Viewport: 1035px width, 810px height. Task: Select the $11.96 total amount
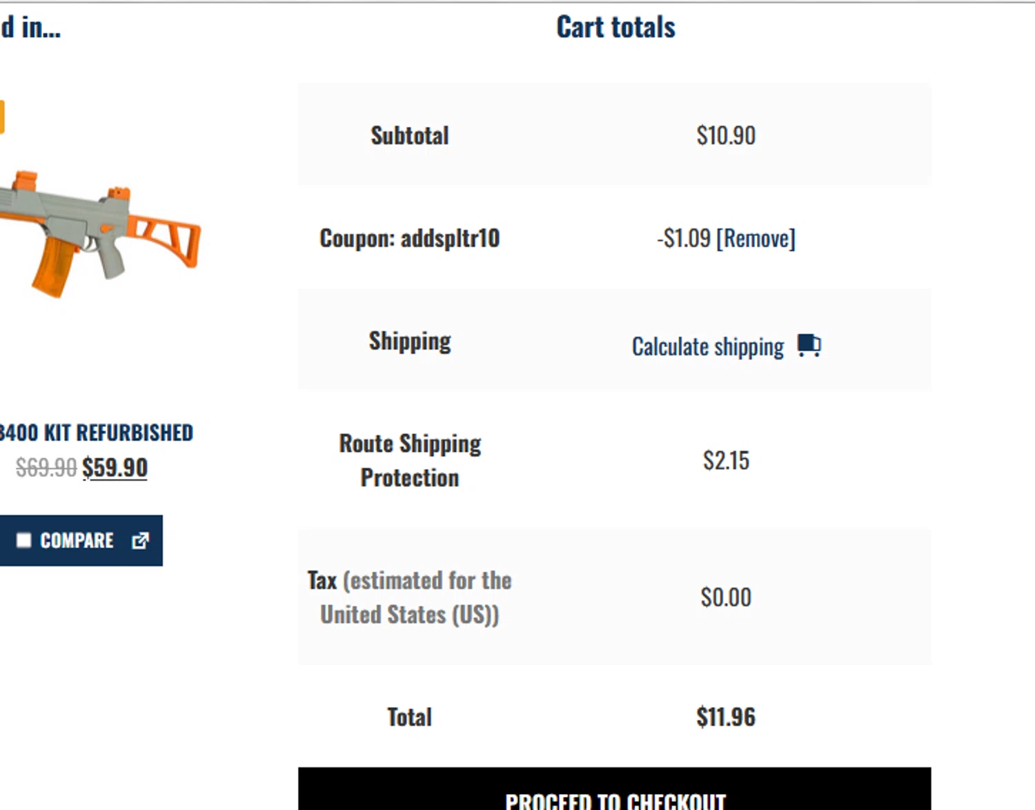[725, 717]
